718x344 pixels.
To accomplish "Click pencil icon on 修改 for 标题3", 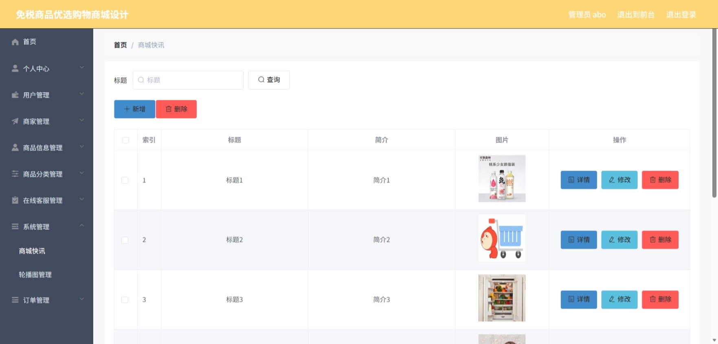I will 612,299.
